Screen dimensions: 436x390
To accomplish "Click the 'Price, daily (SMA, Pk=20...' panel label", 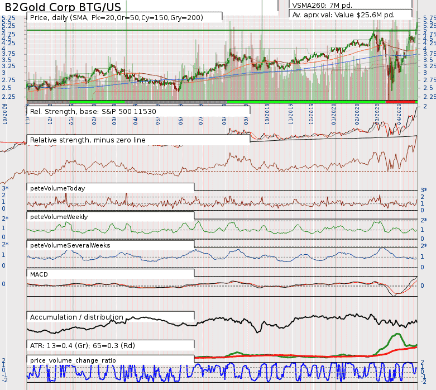I will pos(117,17).
